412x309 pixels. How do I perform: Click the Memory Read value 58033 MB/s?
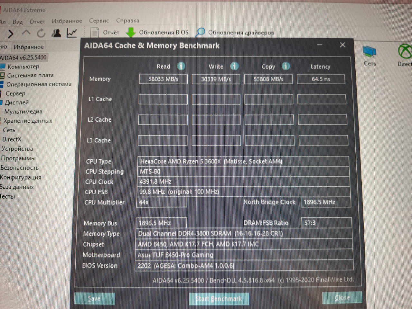163,79
